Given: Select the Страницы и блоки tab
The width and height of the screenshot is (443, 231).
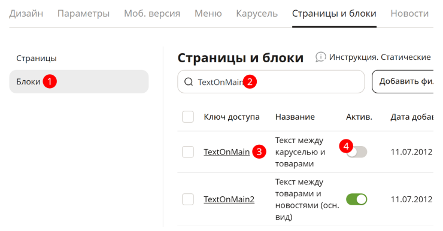Looking at the screenshot, I should point(334,13).
